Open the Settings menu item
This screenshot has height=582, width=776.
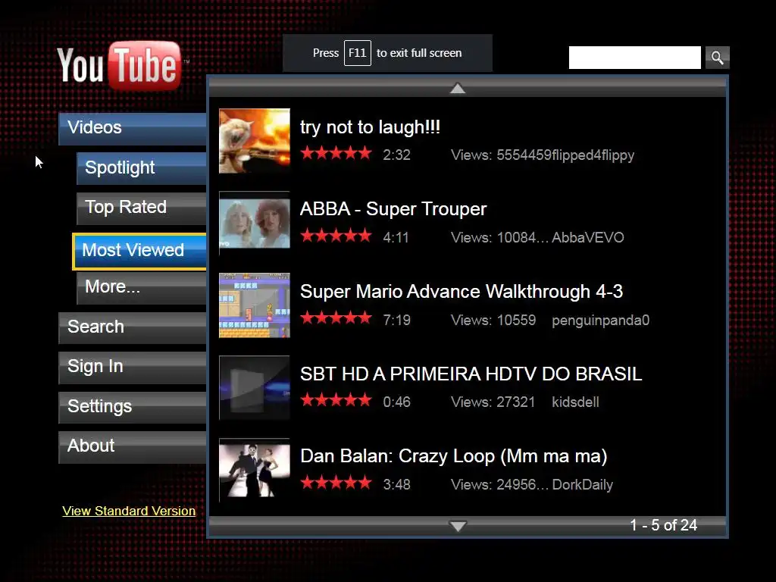132,407
